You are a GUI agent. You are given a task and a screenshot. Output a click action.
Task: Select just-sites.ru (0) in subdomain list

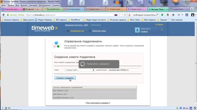[94, 94]
